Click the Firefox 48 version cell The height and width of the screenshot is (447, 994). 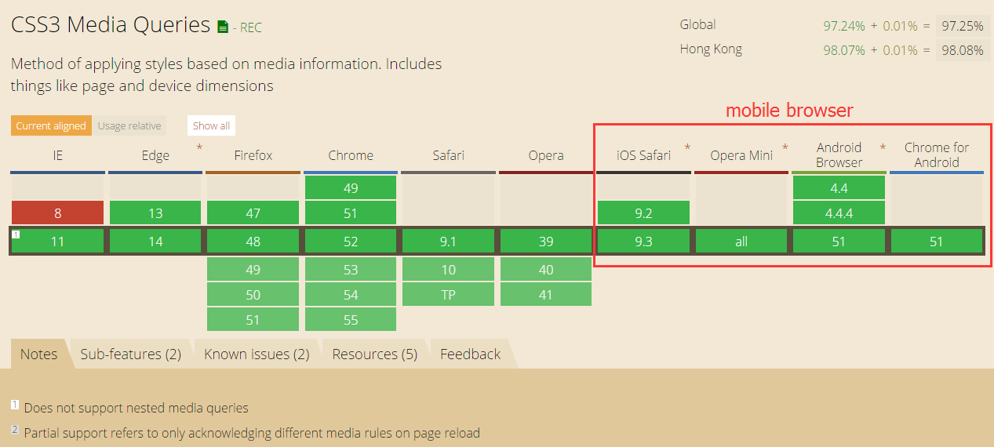[x=253, y=242]
